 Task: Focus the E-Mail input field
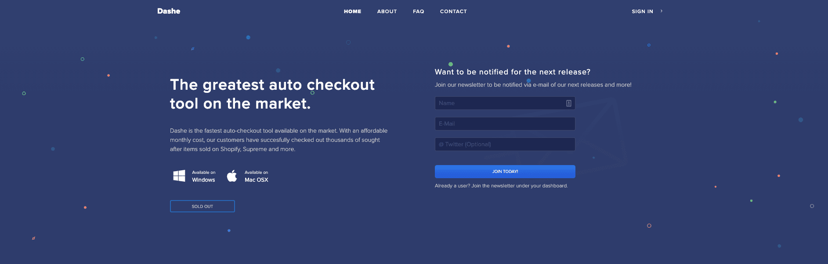tap(505, 124)
